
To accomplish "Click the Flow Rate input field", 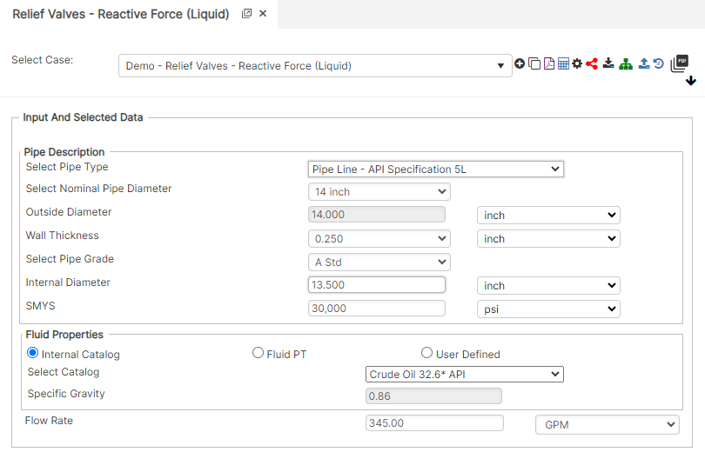I will (x=434, y=422).
